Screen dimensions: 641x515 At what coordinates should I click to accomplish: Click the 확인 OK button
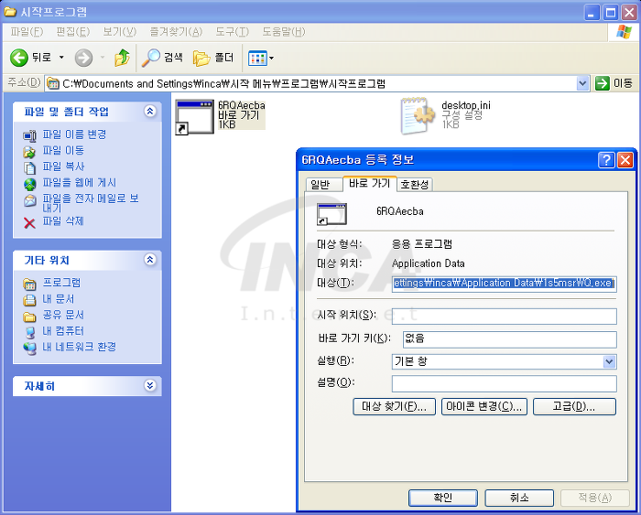(442, 498)
